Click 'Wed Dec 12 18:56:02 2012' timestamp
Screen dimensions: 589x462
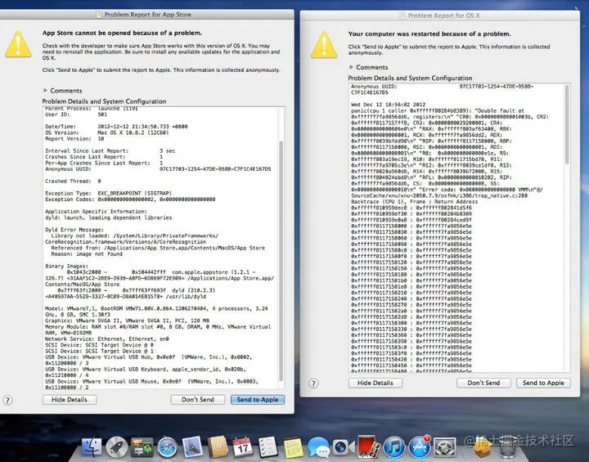(388, 105)
